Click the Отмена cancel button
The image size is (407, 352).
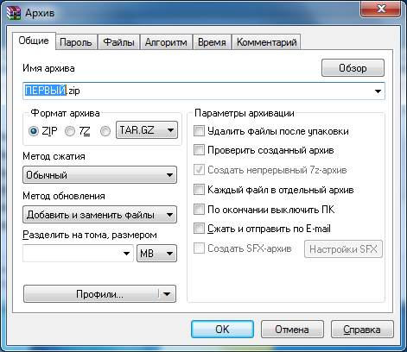click(292, 330)
